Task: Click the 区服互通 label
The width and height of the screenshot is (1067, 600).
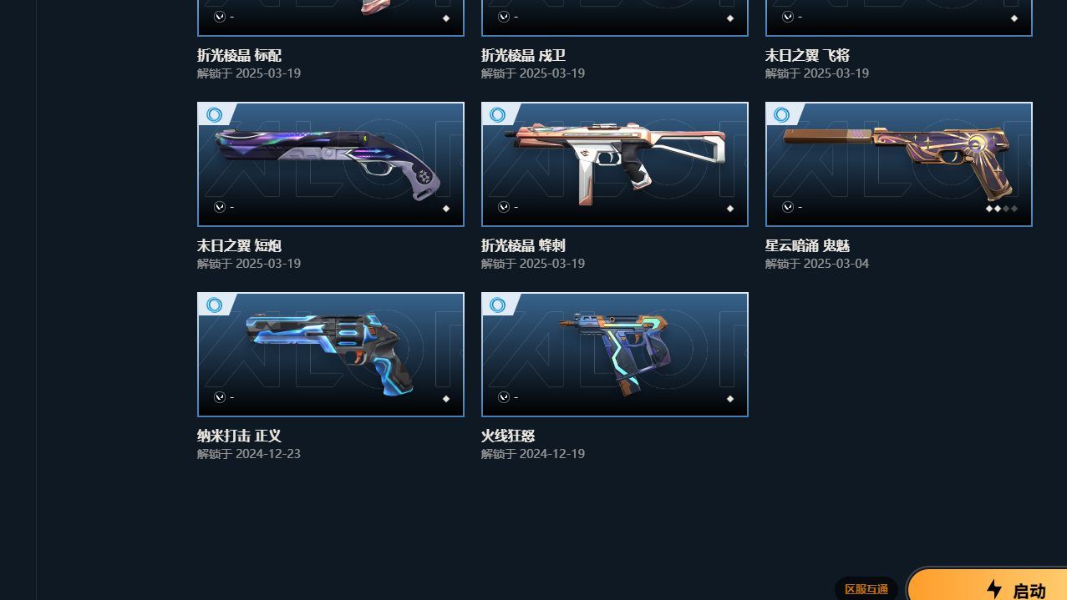Action: tap(866, 589)
